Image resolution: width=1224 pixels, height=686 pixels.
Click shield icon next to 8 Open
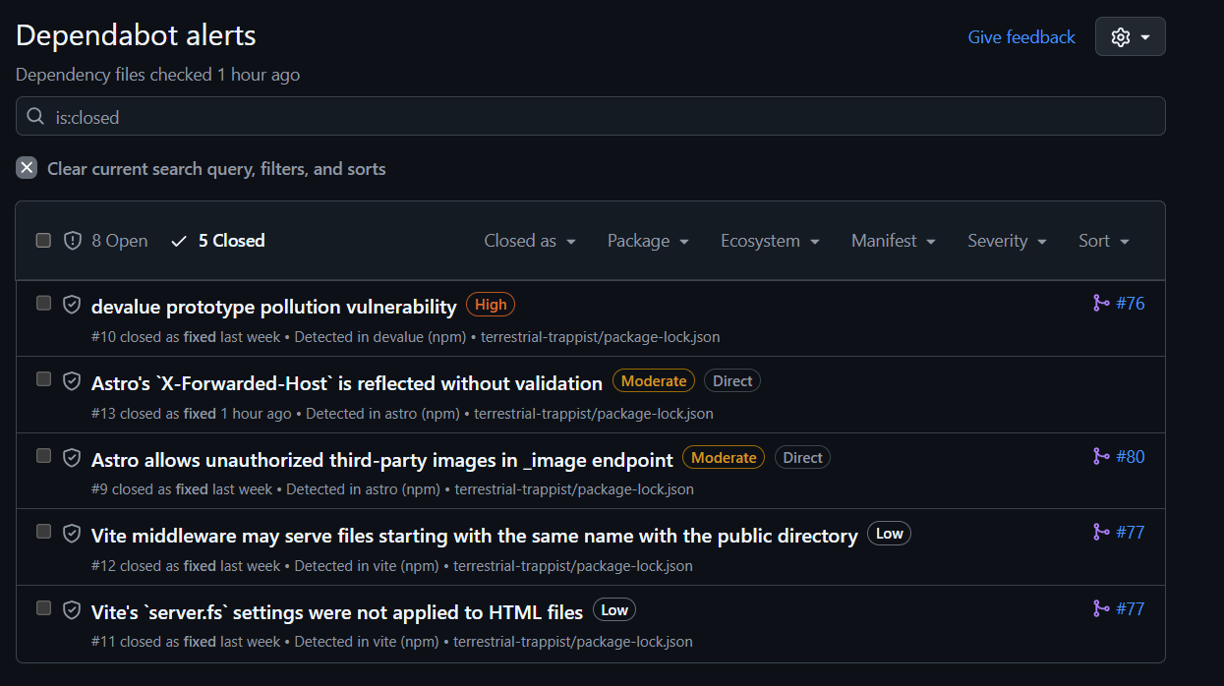[72, 241]
